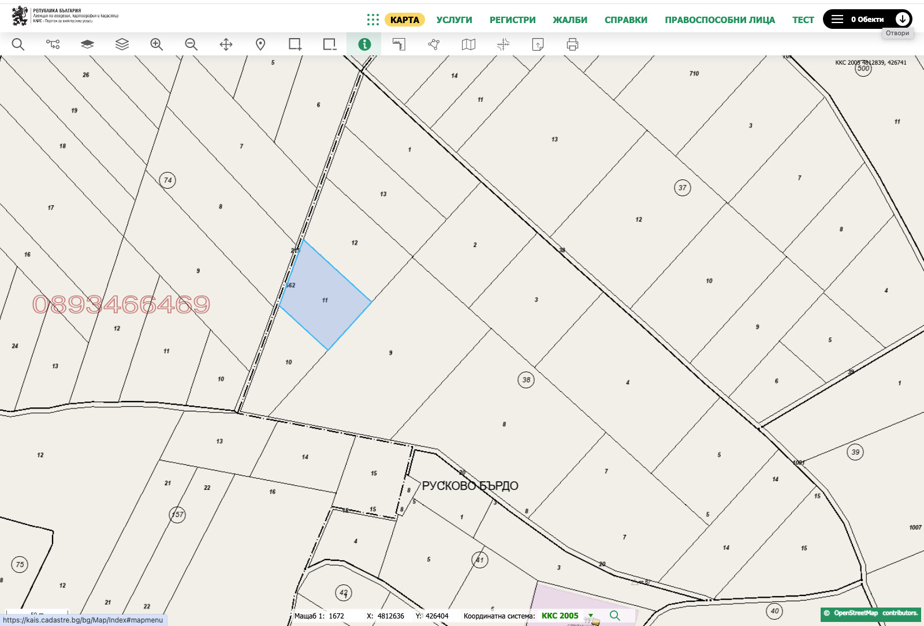The image size is (924, 626).
Task: Toggle the green information tool
Action: [x=364, y=44]
